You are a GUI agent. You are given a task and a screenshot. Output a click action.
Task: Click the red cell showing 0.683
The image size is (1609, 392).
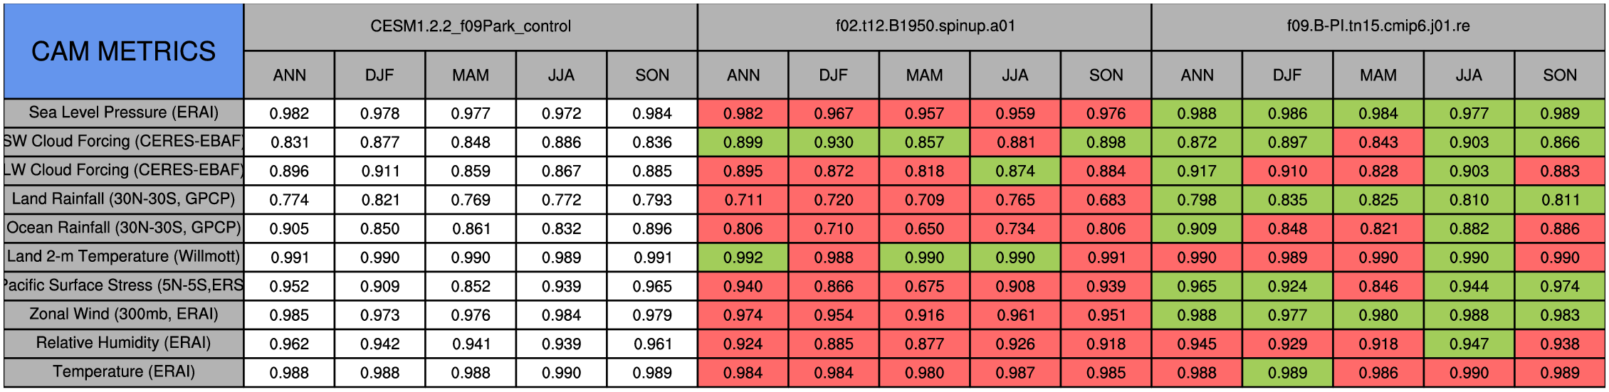[1106, 200]
